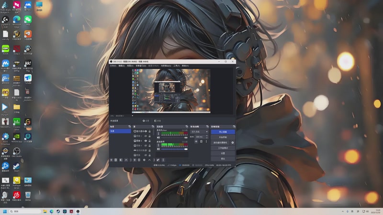Show game capture source via eye icon

coord(146,150)
